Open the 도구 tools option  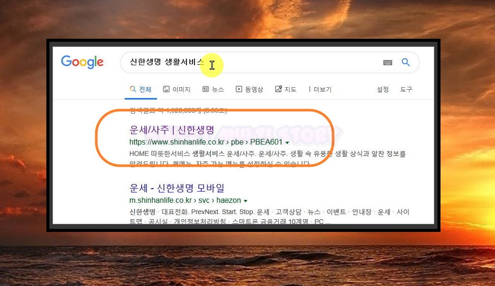tap(406, 89)
